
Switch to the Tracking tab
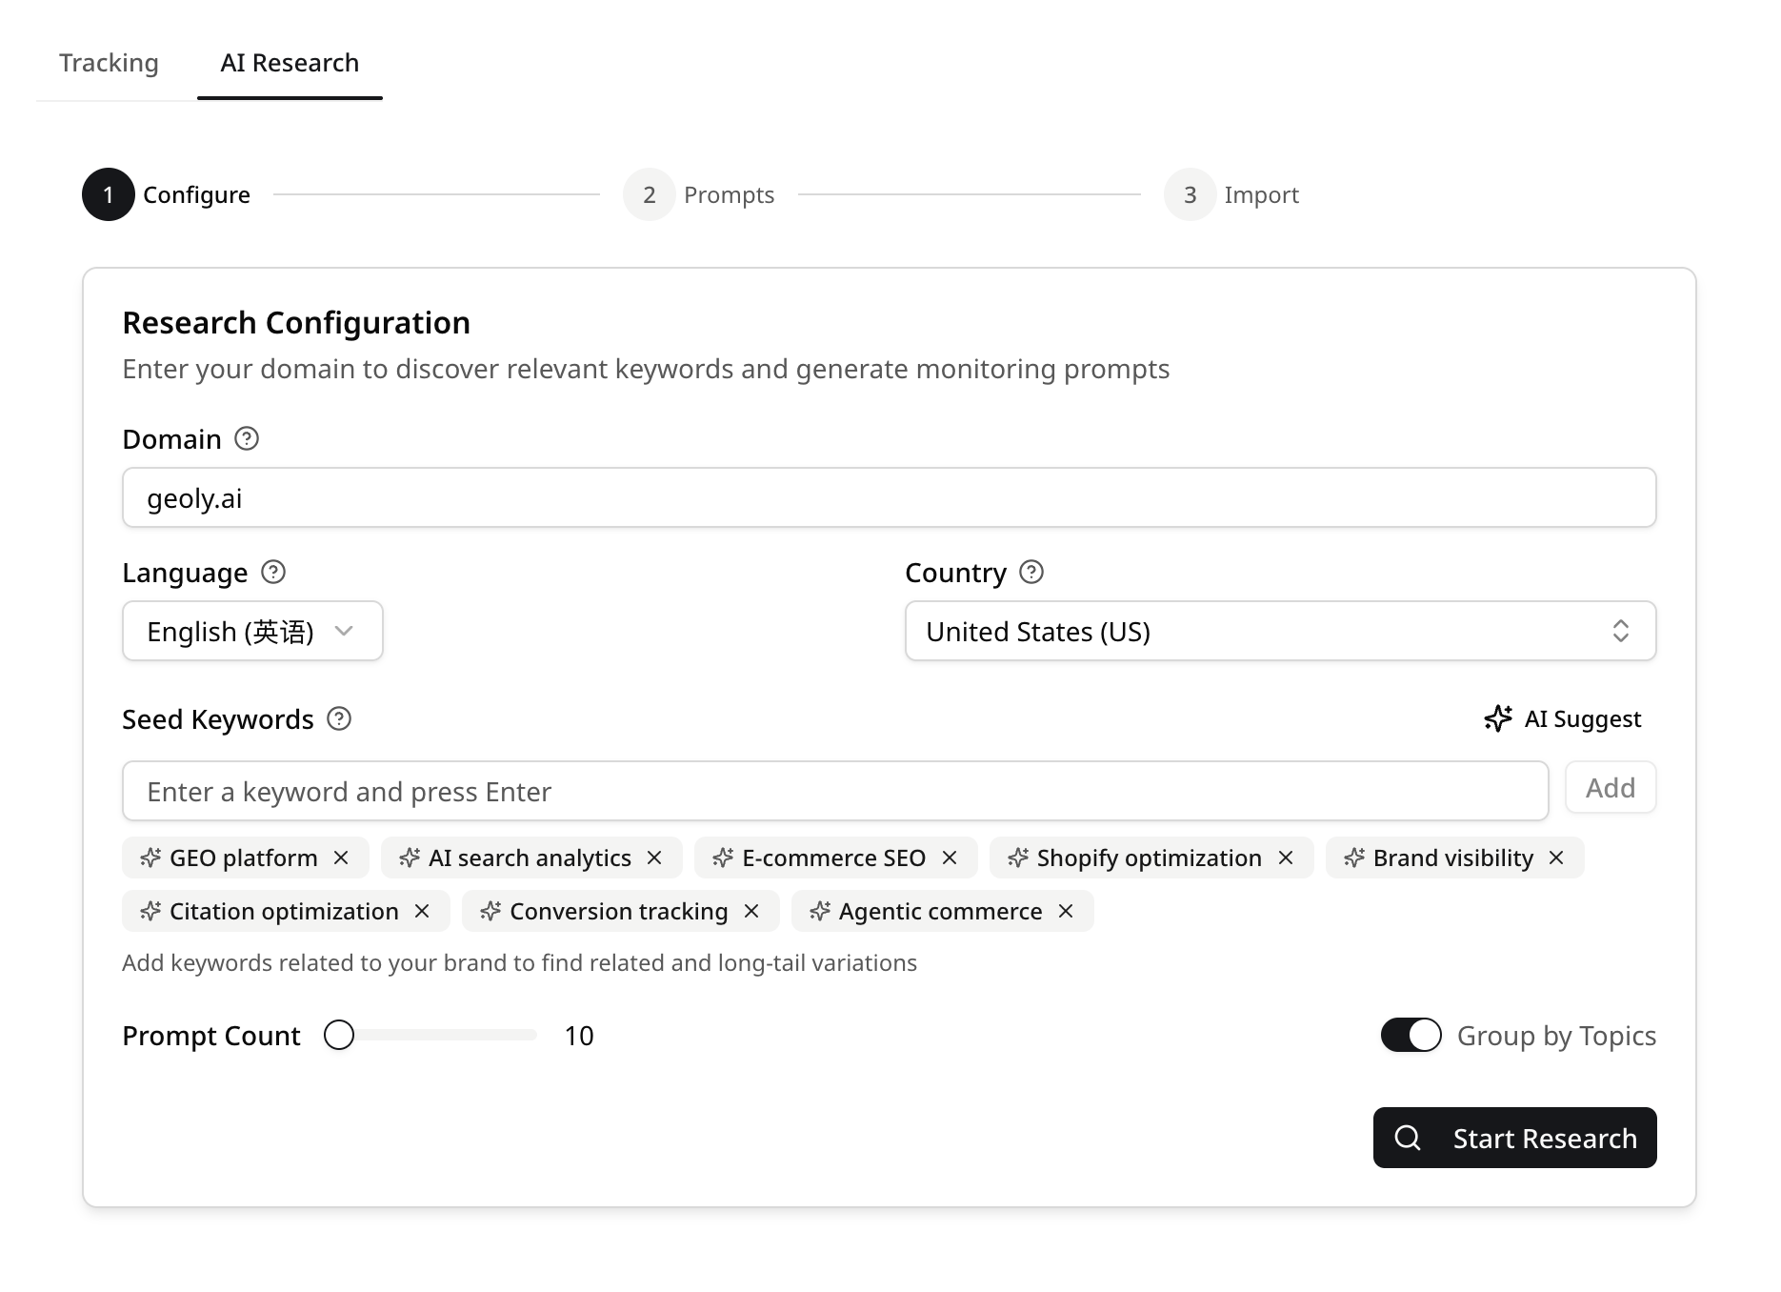(x=109, y=63)
